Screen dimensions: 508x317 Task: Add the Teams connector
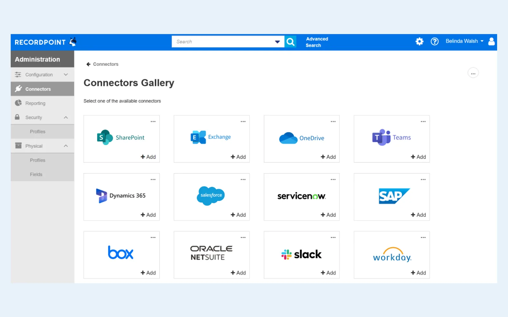[x=418, y=157]
